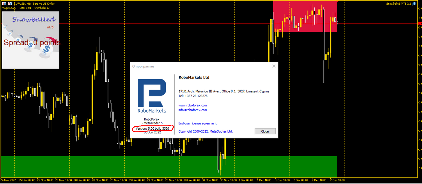Click the 'Magic: 2222' label
The width and height of the screenshot is (422, 184).
(9, 8)
